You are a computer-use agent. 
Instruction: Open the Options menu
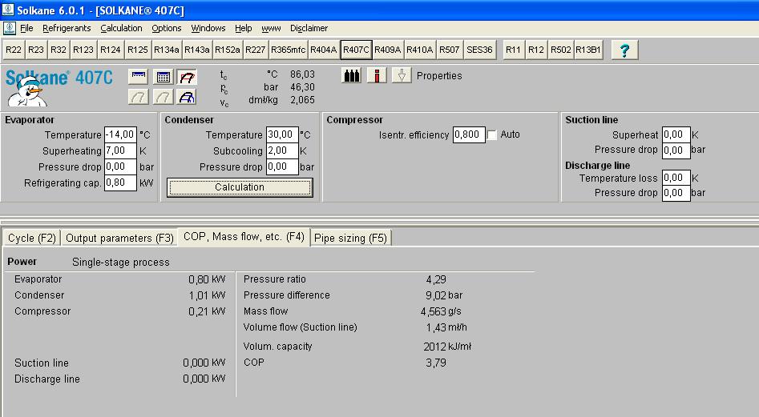(167, 28)
